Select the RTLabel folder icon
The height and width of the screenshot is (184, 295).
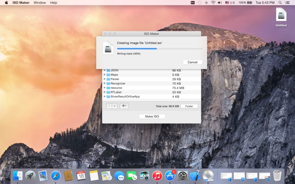108,92
